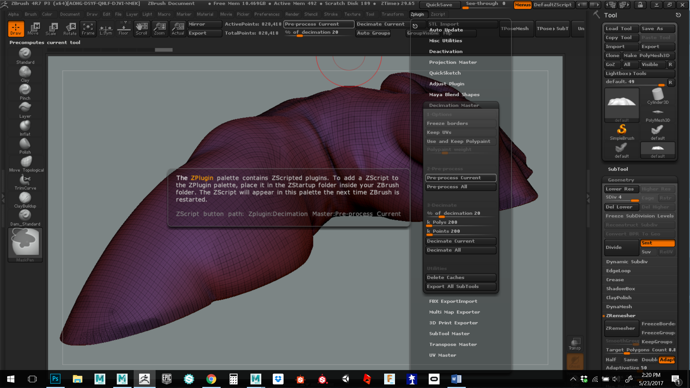
Task: Toggle the L.Sym symmetry icon
Action: tap(106, 29)
